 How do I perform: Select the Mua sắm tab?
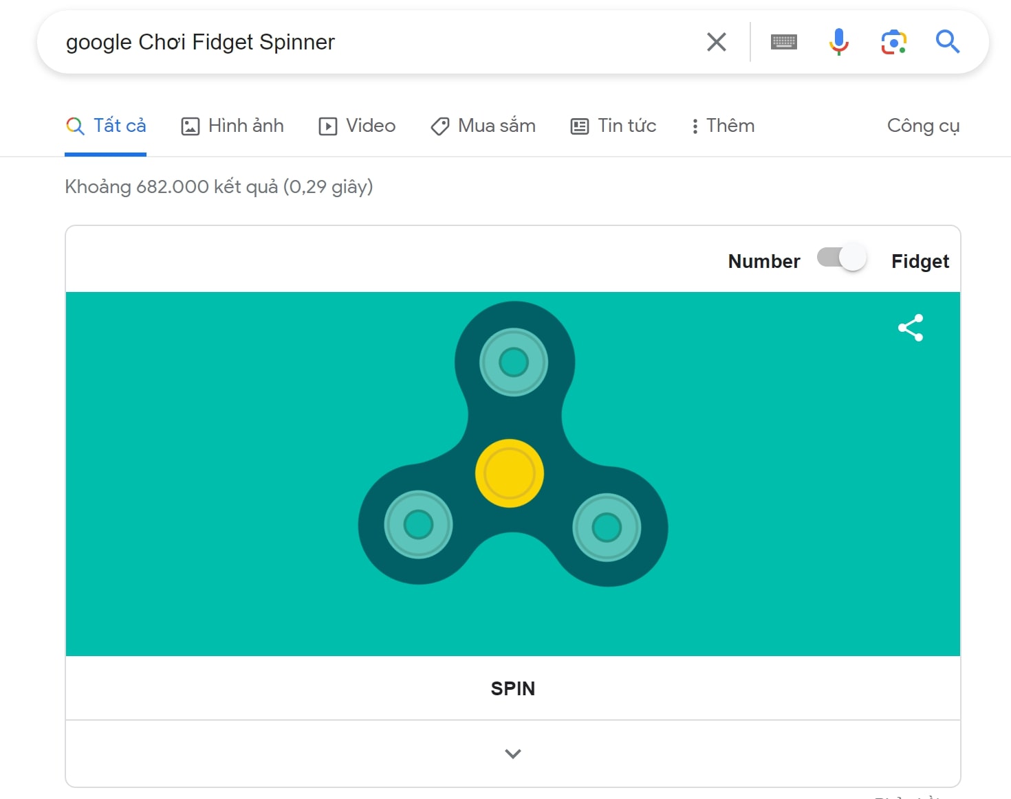[x=483, y=126]
